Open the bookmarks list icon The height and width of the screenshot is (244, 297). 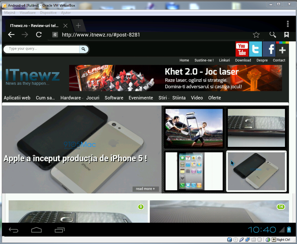[x=286, y=35]
